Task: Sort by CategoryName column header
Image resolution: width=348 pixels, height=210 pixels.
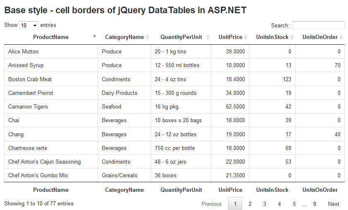Action: [124, 37]
